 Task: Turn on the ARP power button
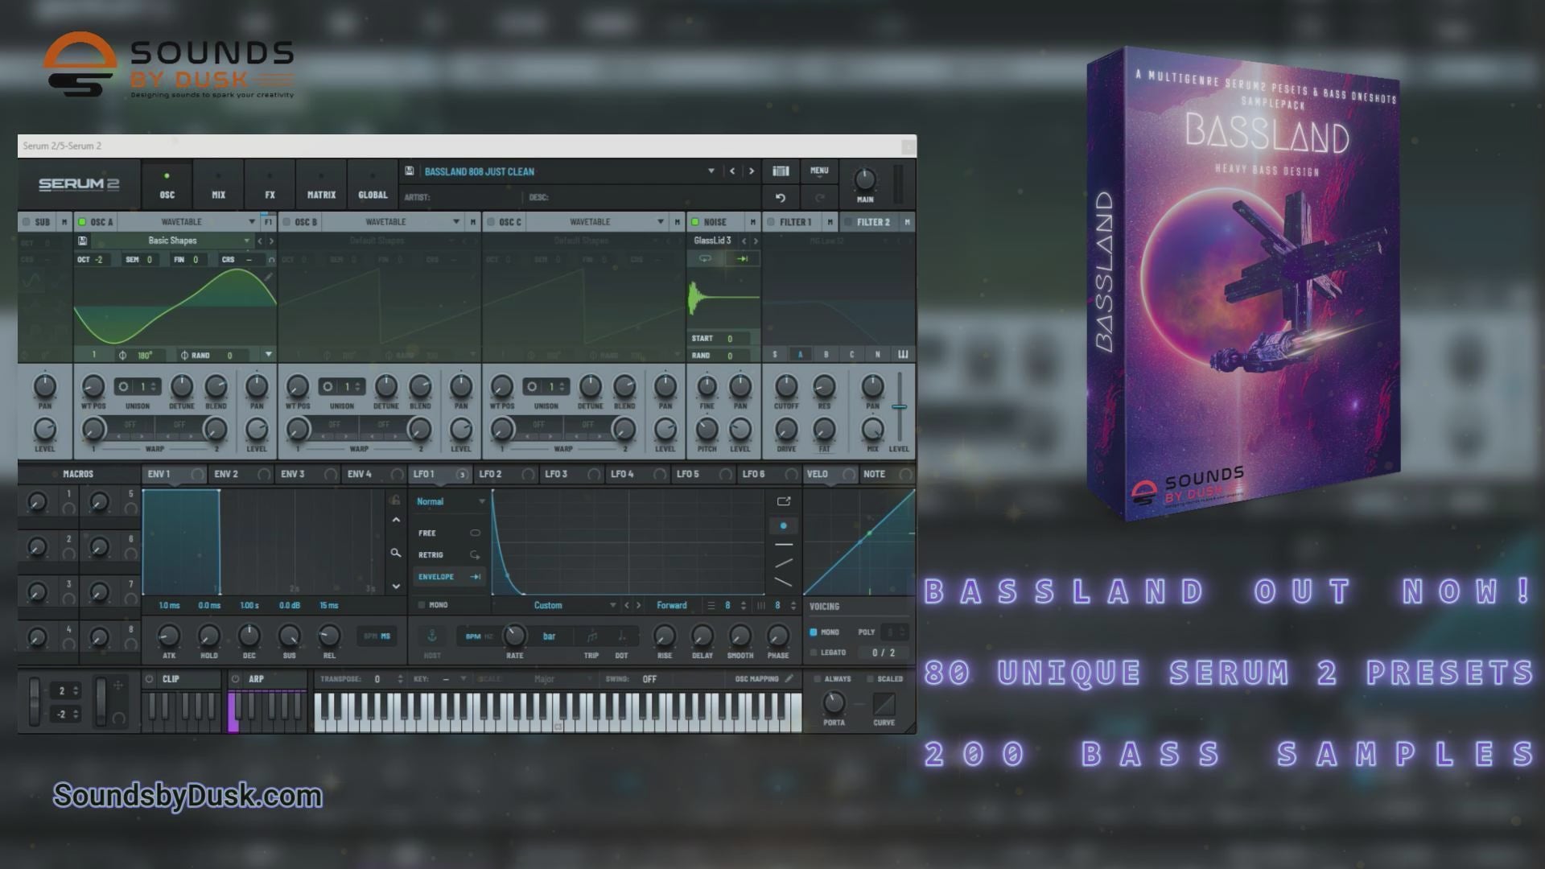tap(236, 679)
